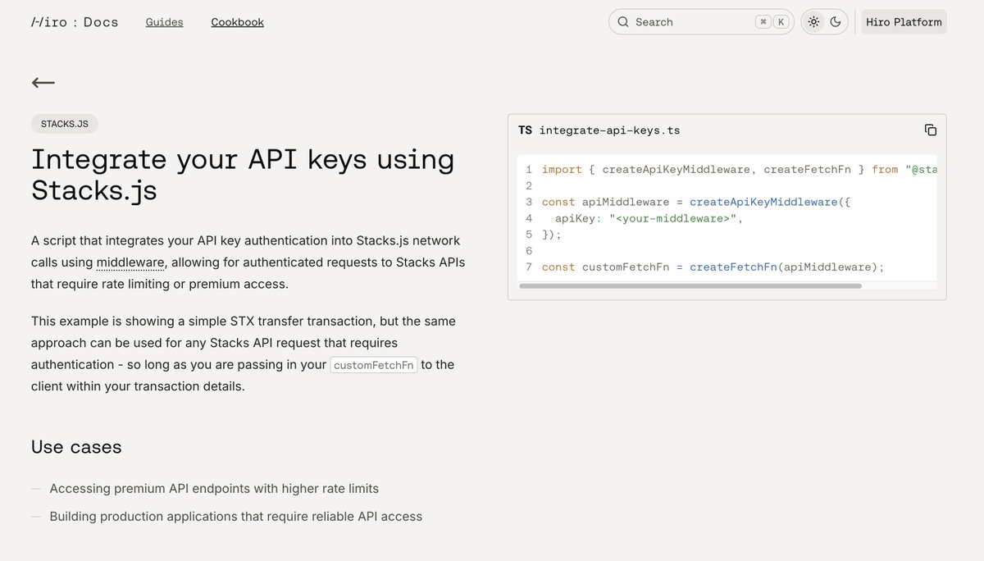Switch to dark theme moon icon
Image resolution: width=984 pixels, height=561 pixels.
coord(836,22)
